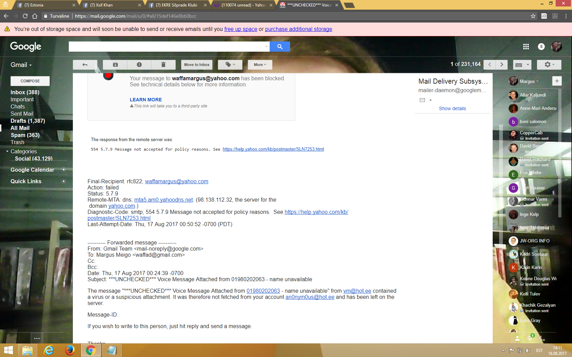
Task: Click the free up space link
Action: 241,29
